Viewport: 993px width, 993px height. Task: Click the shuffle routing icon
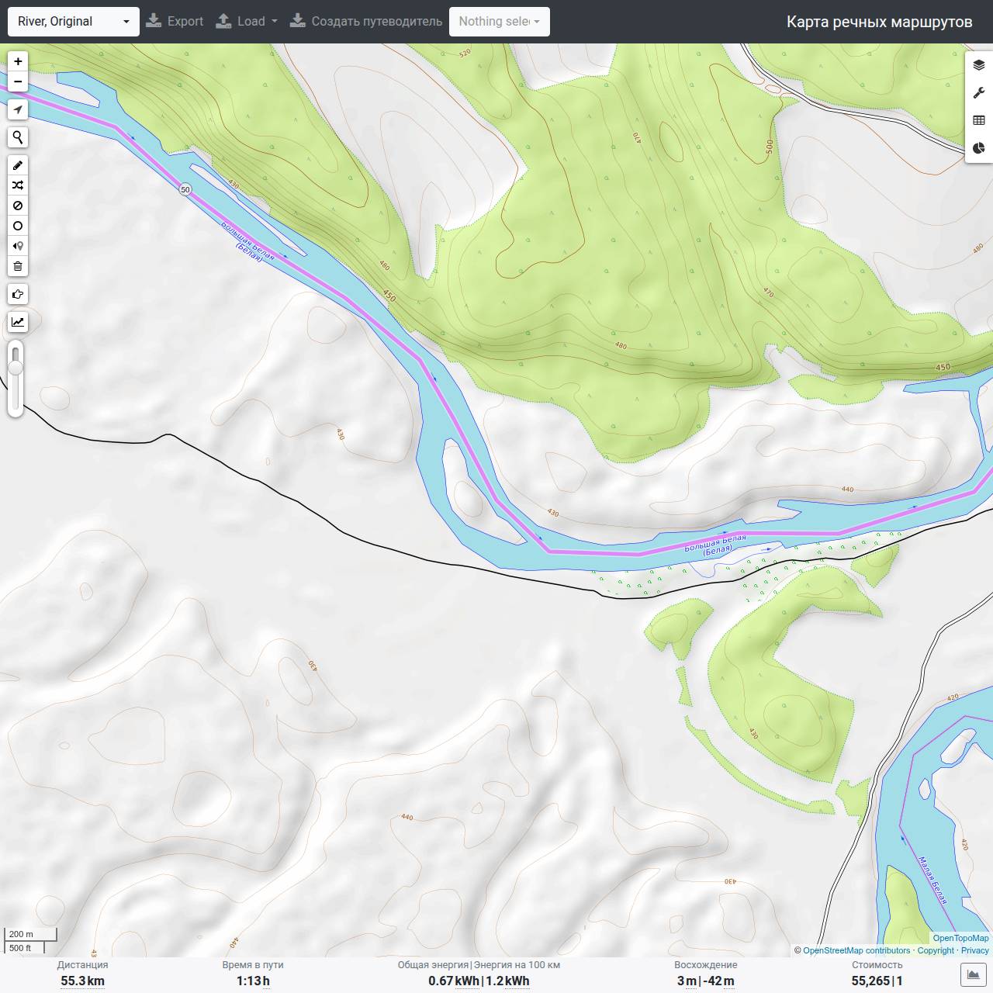[18, 185]
